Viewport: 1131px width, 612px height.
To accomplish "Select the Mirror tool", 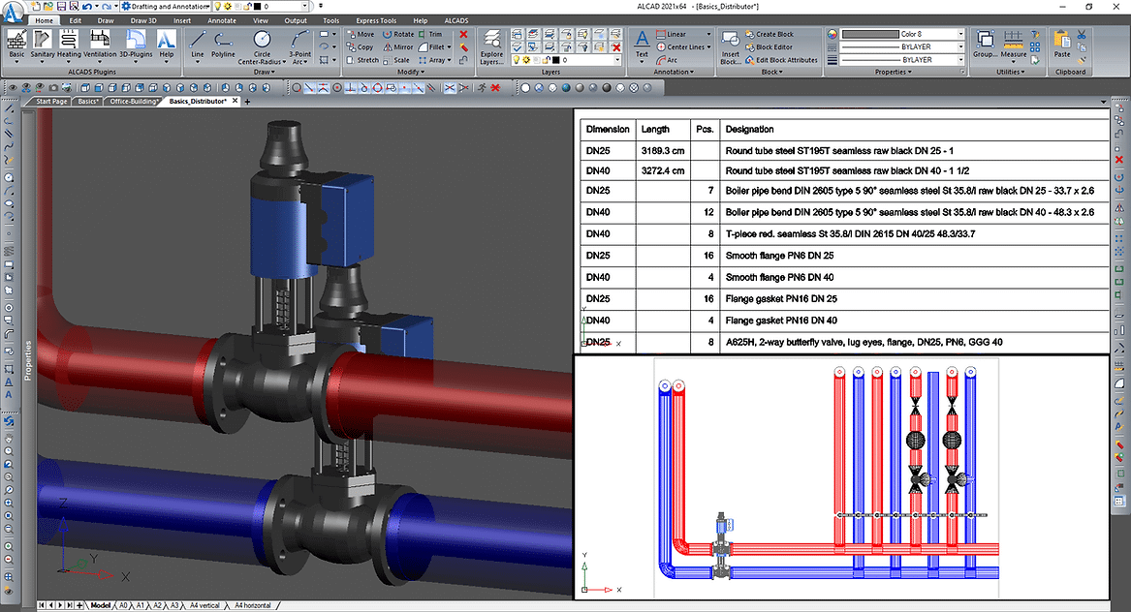I will 402,46.
